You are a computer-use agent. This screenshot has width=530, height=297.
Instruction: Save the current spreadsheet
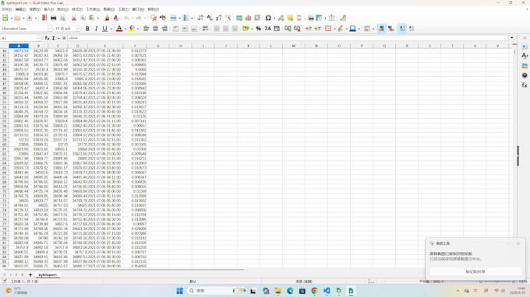pos(30,18)
